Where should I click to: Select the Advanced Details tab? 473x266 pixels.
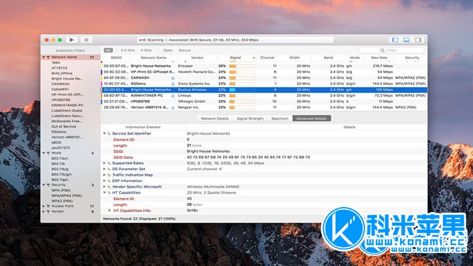point(311,118)
